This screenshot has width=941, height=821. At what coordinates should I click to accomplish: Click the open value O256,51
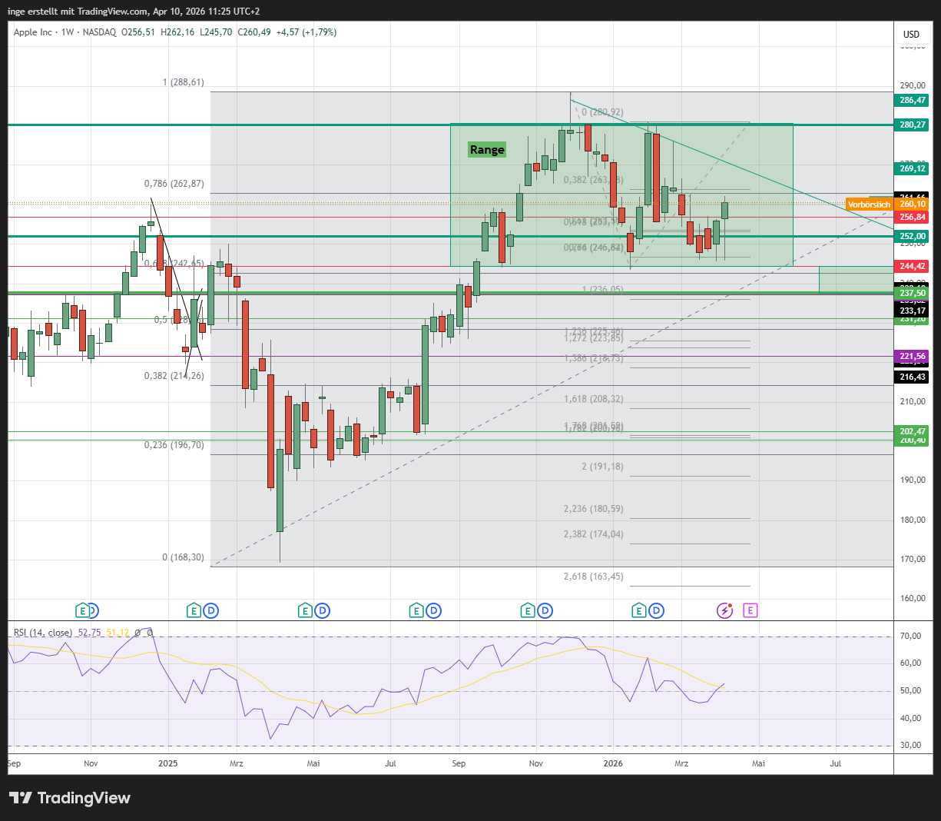tap(138, 32)
